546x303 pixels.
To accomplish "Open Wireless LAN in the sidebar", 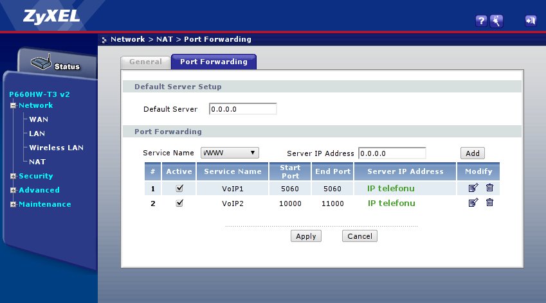I will point(56,148).
